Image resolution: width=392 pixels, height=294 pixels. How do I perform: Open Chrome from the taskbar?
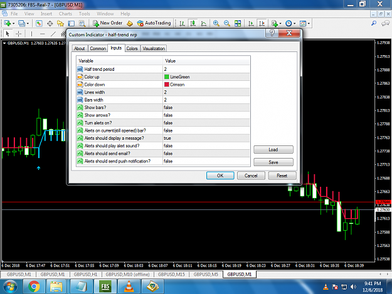coord(34,286)
